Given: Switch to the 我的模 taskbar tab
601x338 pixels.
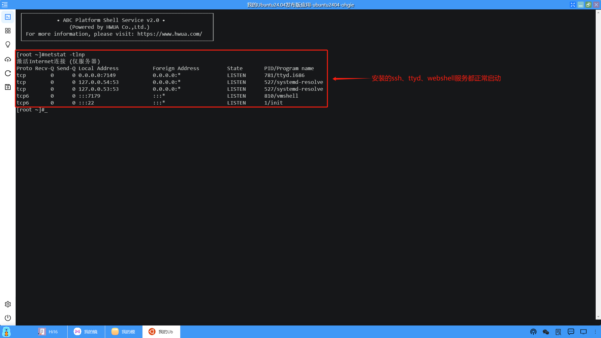Looking at the screenshot, I should pyautogui.click(x=123, y=332).
